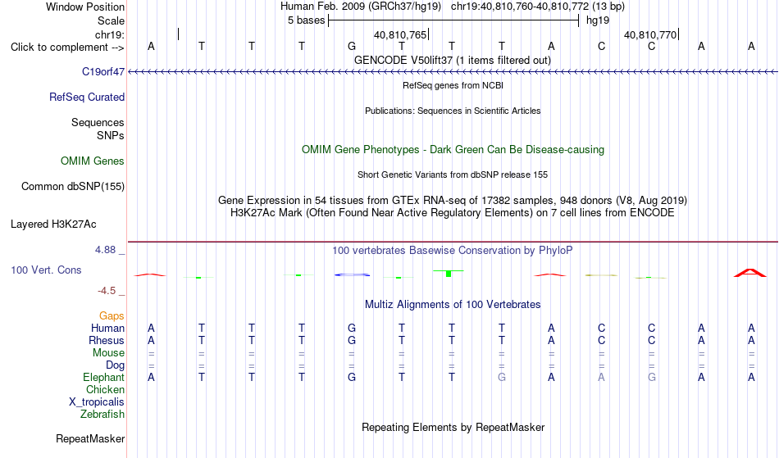Click 'Basewise Conservation by PhyloP' title
The image size is (779, 458).
pos(453,251)
